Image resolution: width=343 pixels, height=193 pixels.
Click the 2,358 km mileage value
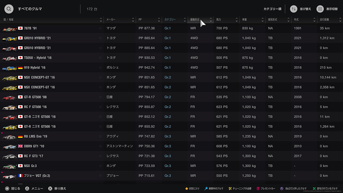[x=327, y=87]
